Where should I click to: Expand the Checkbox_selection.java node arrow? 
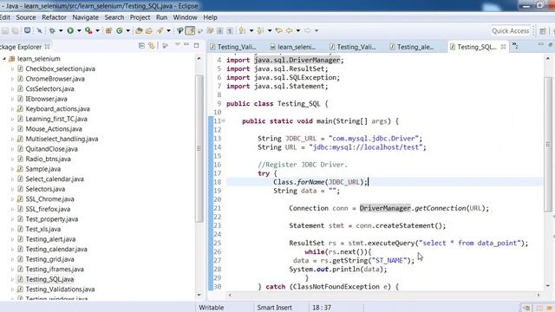[x=12, y=69]
